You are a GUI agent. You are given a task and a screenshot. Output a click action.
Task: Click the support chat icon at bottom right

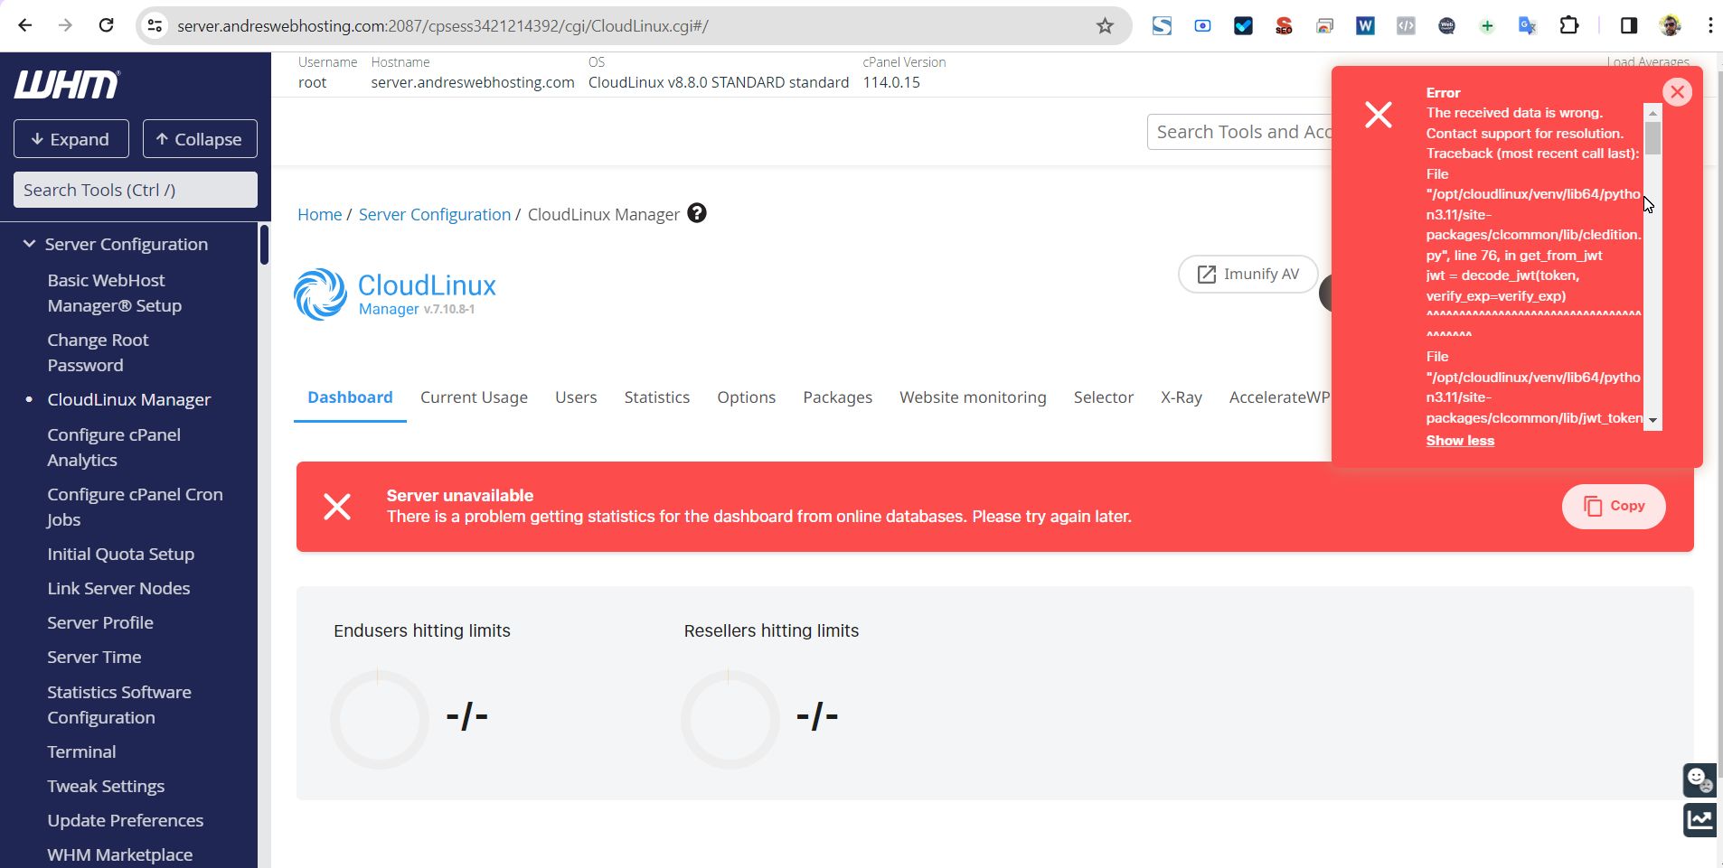(1699, 779)
